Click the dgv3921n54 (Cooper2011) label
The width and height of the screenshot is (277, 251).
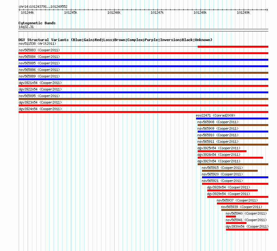point(40,83)
